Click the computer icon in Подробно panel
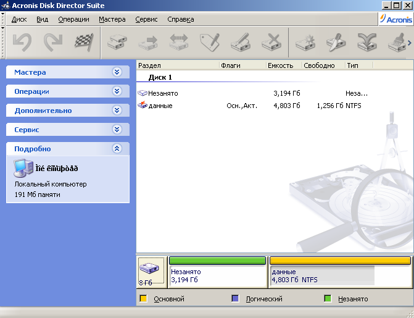Image resolution: width=414 pixels, height=318 pixels. tap(23, 168)
